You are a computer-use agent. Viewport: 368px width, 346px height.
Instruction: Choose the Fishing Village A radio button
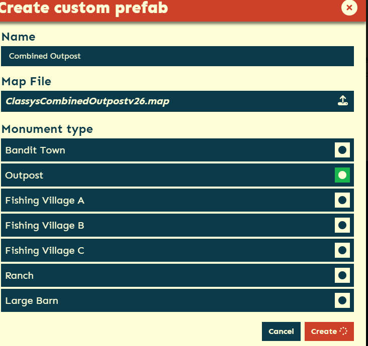pos(342,200)
